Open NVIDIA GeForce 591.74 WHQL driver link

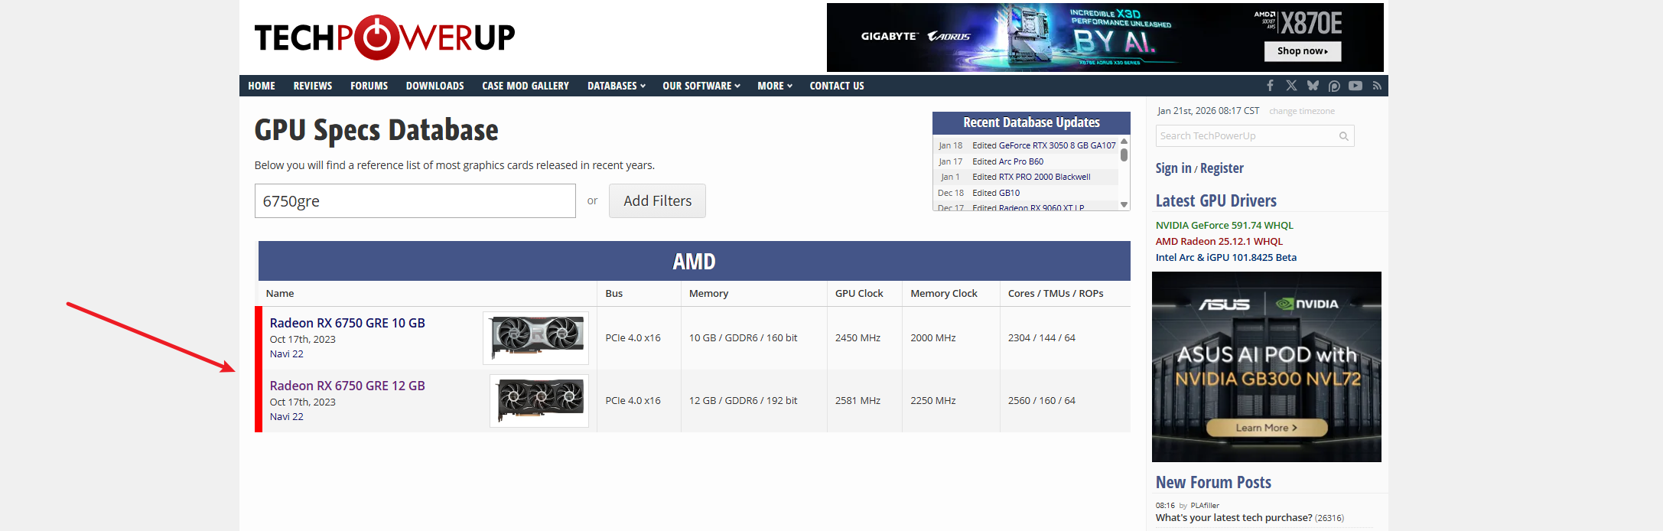tap(1224, 225)
